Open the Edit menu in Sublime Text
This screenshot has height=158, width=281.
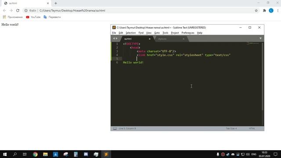point(121,33)
